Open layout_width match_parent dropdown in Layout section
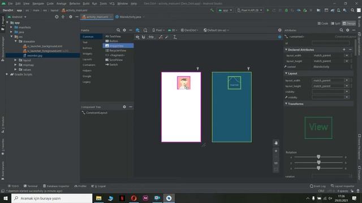Image resolution: width=362 pixels, height=203 pixels. [x=347, y=80]
